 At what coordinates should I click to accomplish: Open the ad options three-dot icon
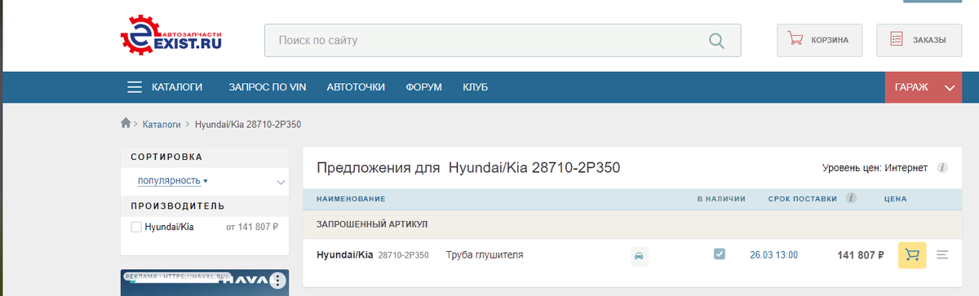(277, 281)
